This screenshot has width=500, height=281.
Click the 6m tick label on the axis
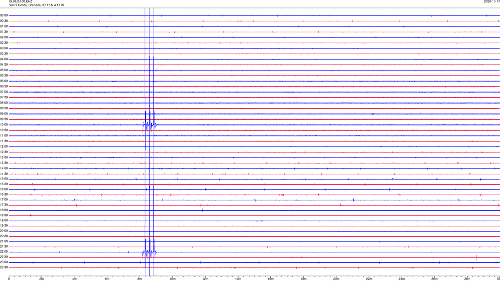click(107, 279)
